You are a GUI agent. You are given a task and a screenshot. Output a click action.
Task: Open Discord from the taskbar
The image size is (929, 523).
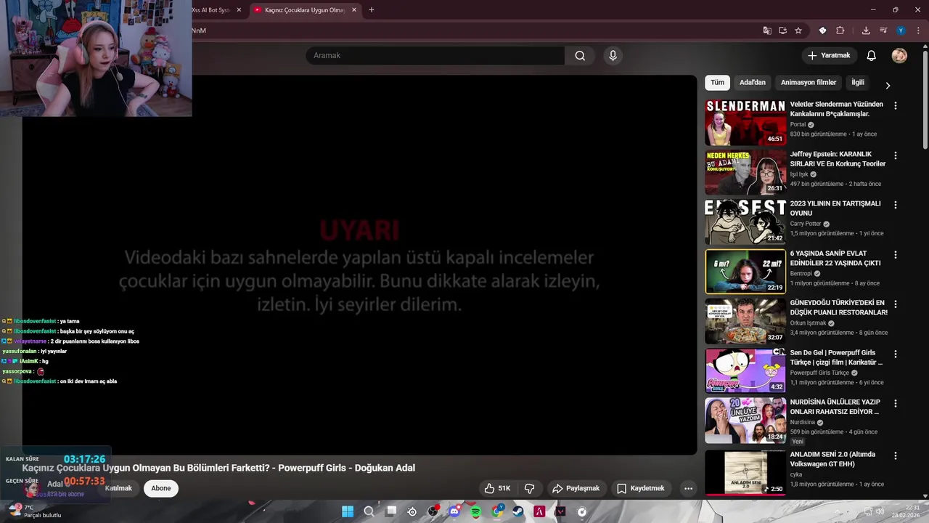tap(454, 511)
